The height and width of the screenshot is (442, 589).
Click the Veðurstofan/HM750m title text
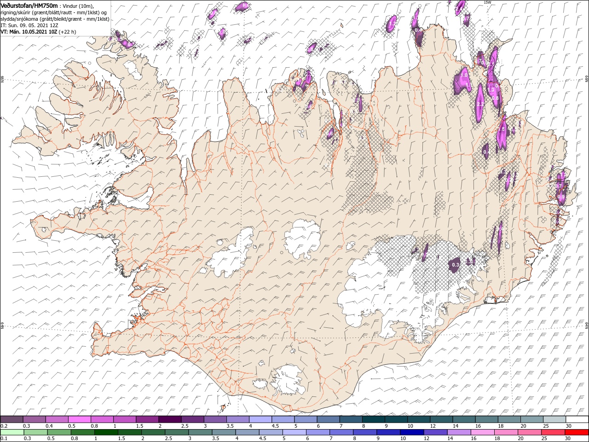coord(29,6)
